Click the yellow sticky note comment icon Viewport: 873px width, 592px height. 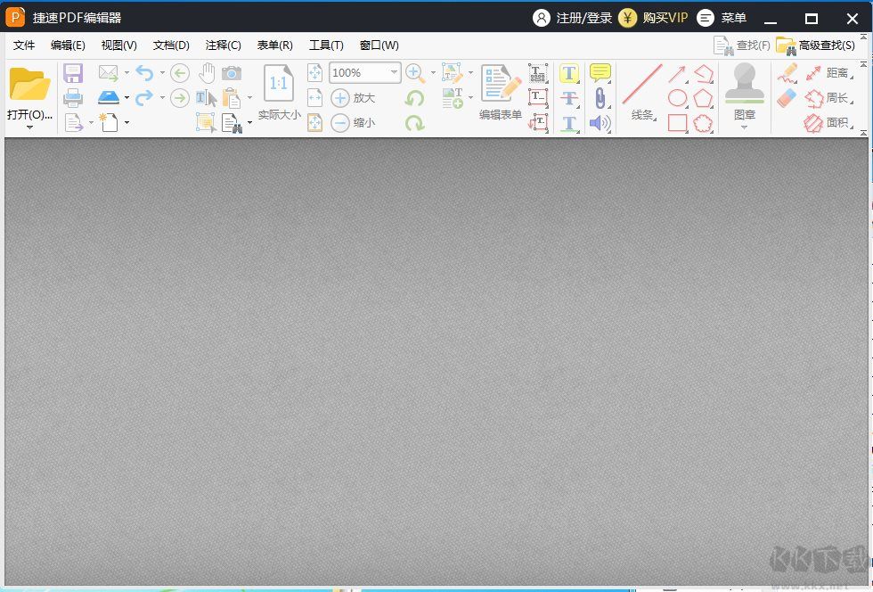(599, 72)
